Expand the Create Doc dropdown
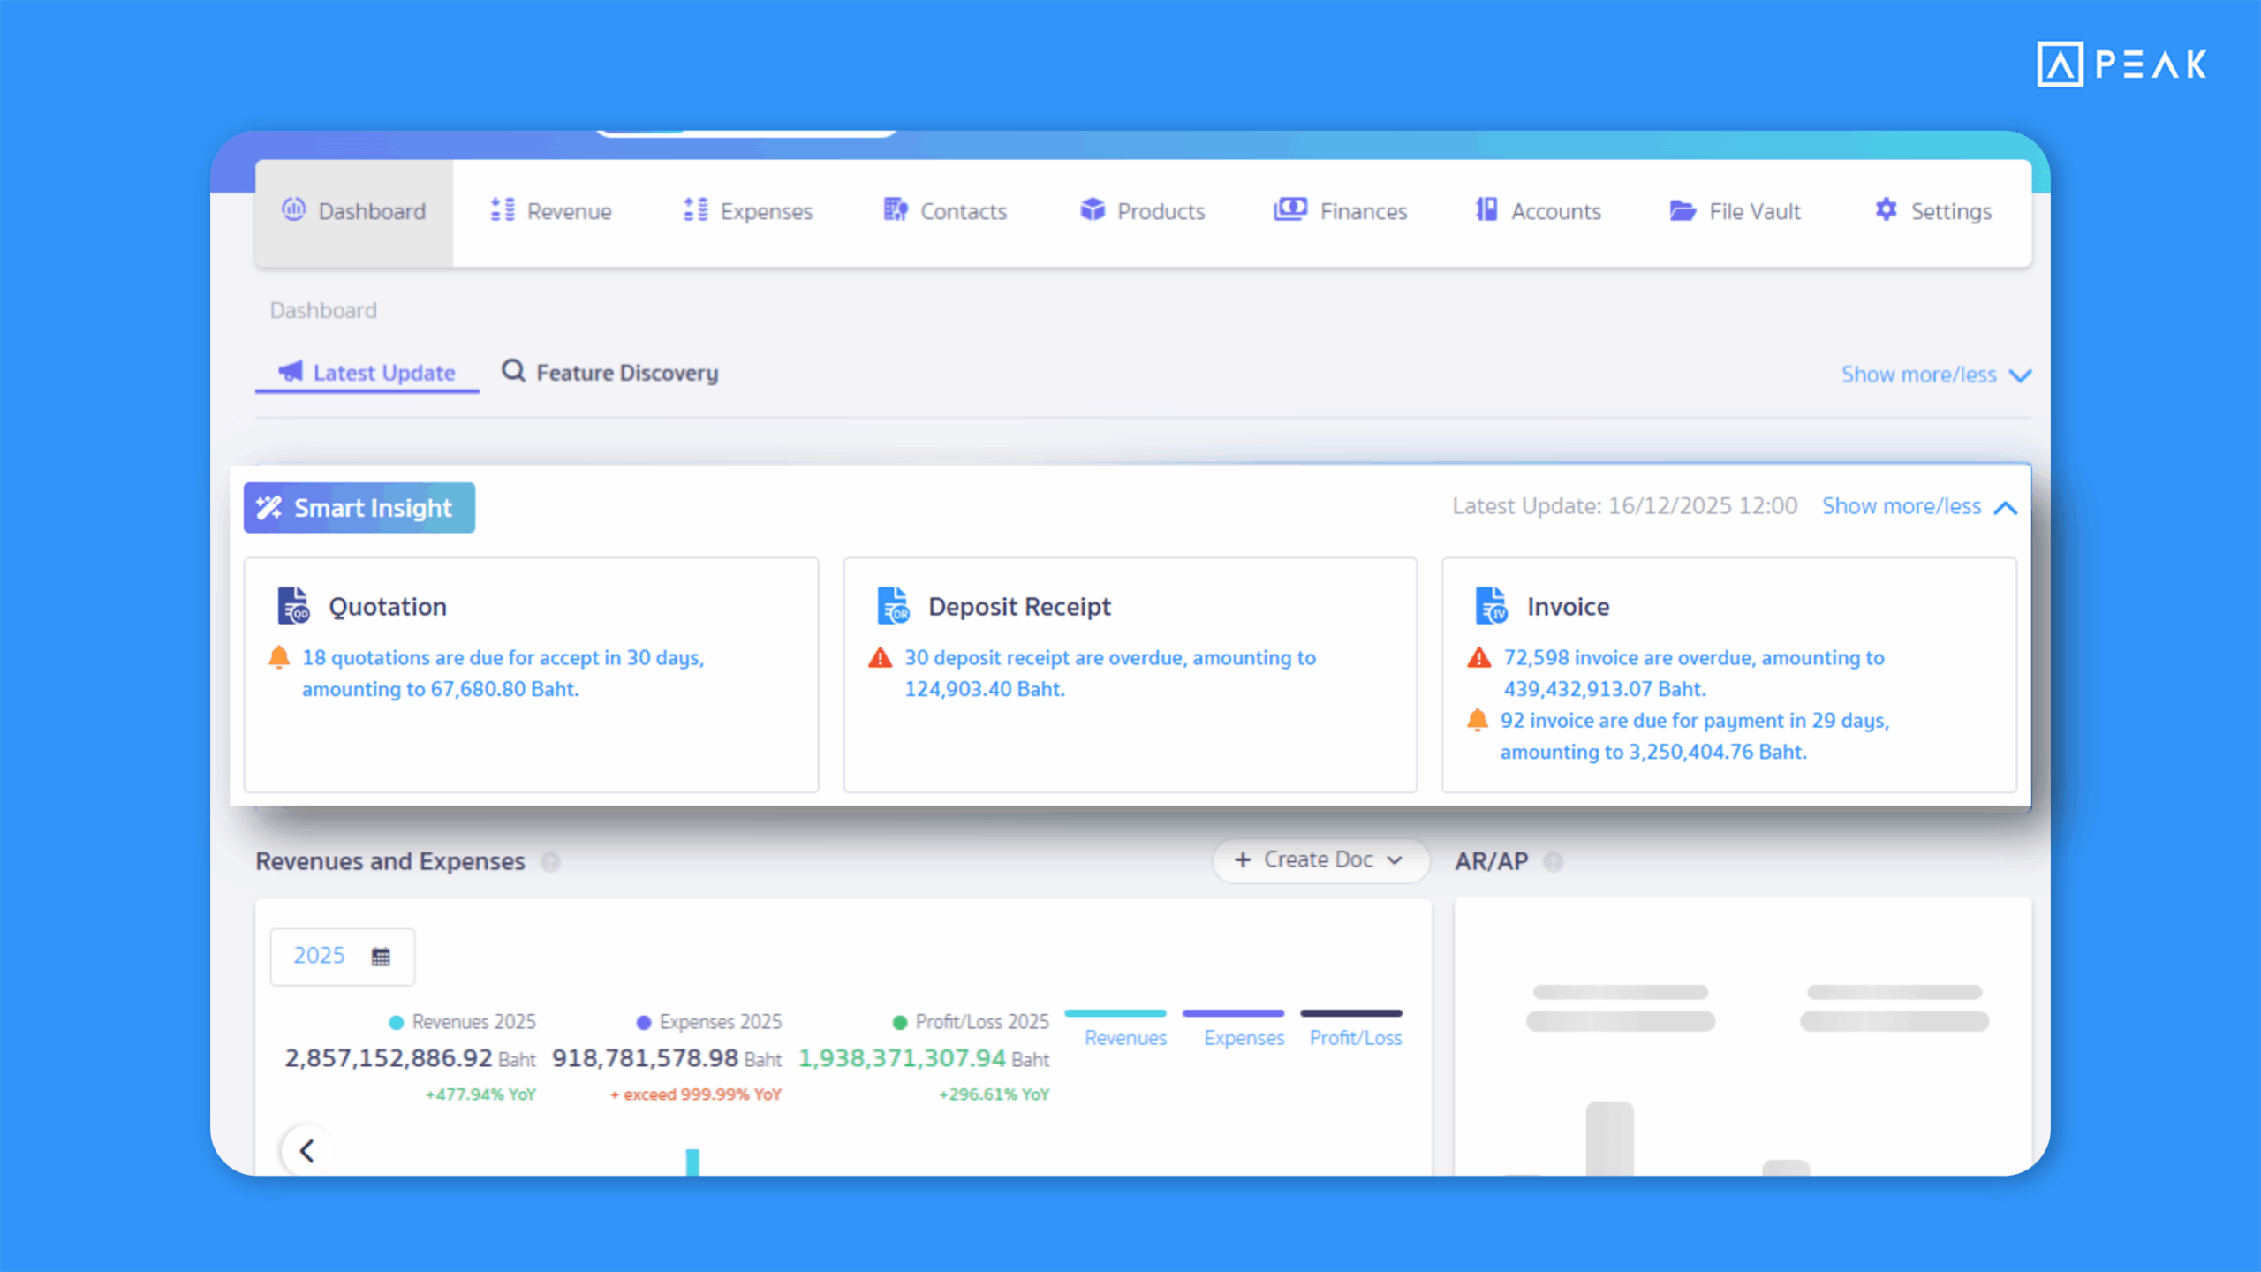This screenshot has height=1272, width=2261. 1320,859
